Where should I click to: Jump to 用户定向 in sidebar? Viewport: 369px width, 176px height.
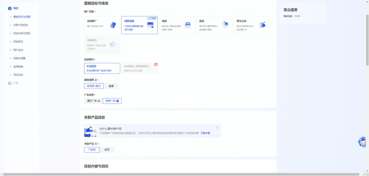click(18, 50)
